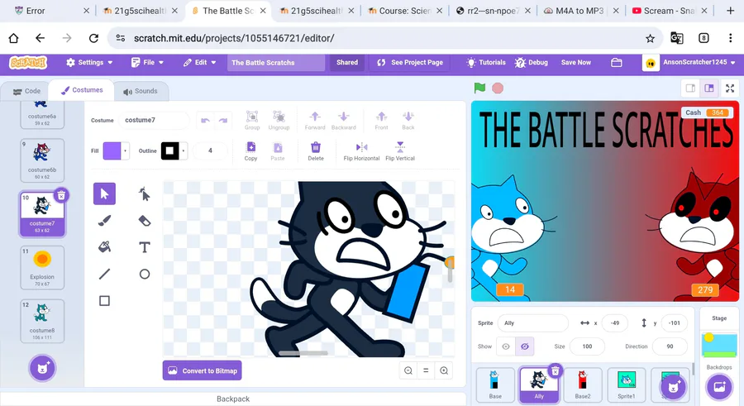Open the Tutorials menu item
744x406 pixels.
coord(486,62)
